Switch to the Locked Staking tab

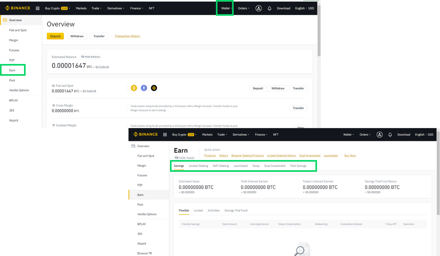point(198,166)
